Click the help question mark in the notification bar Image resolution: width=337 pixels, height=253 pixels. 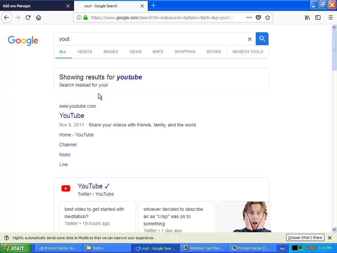(7, 238)
